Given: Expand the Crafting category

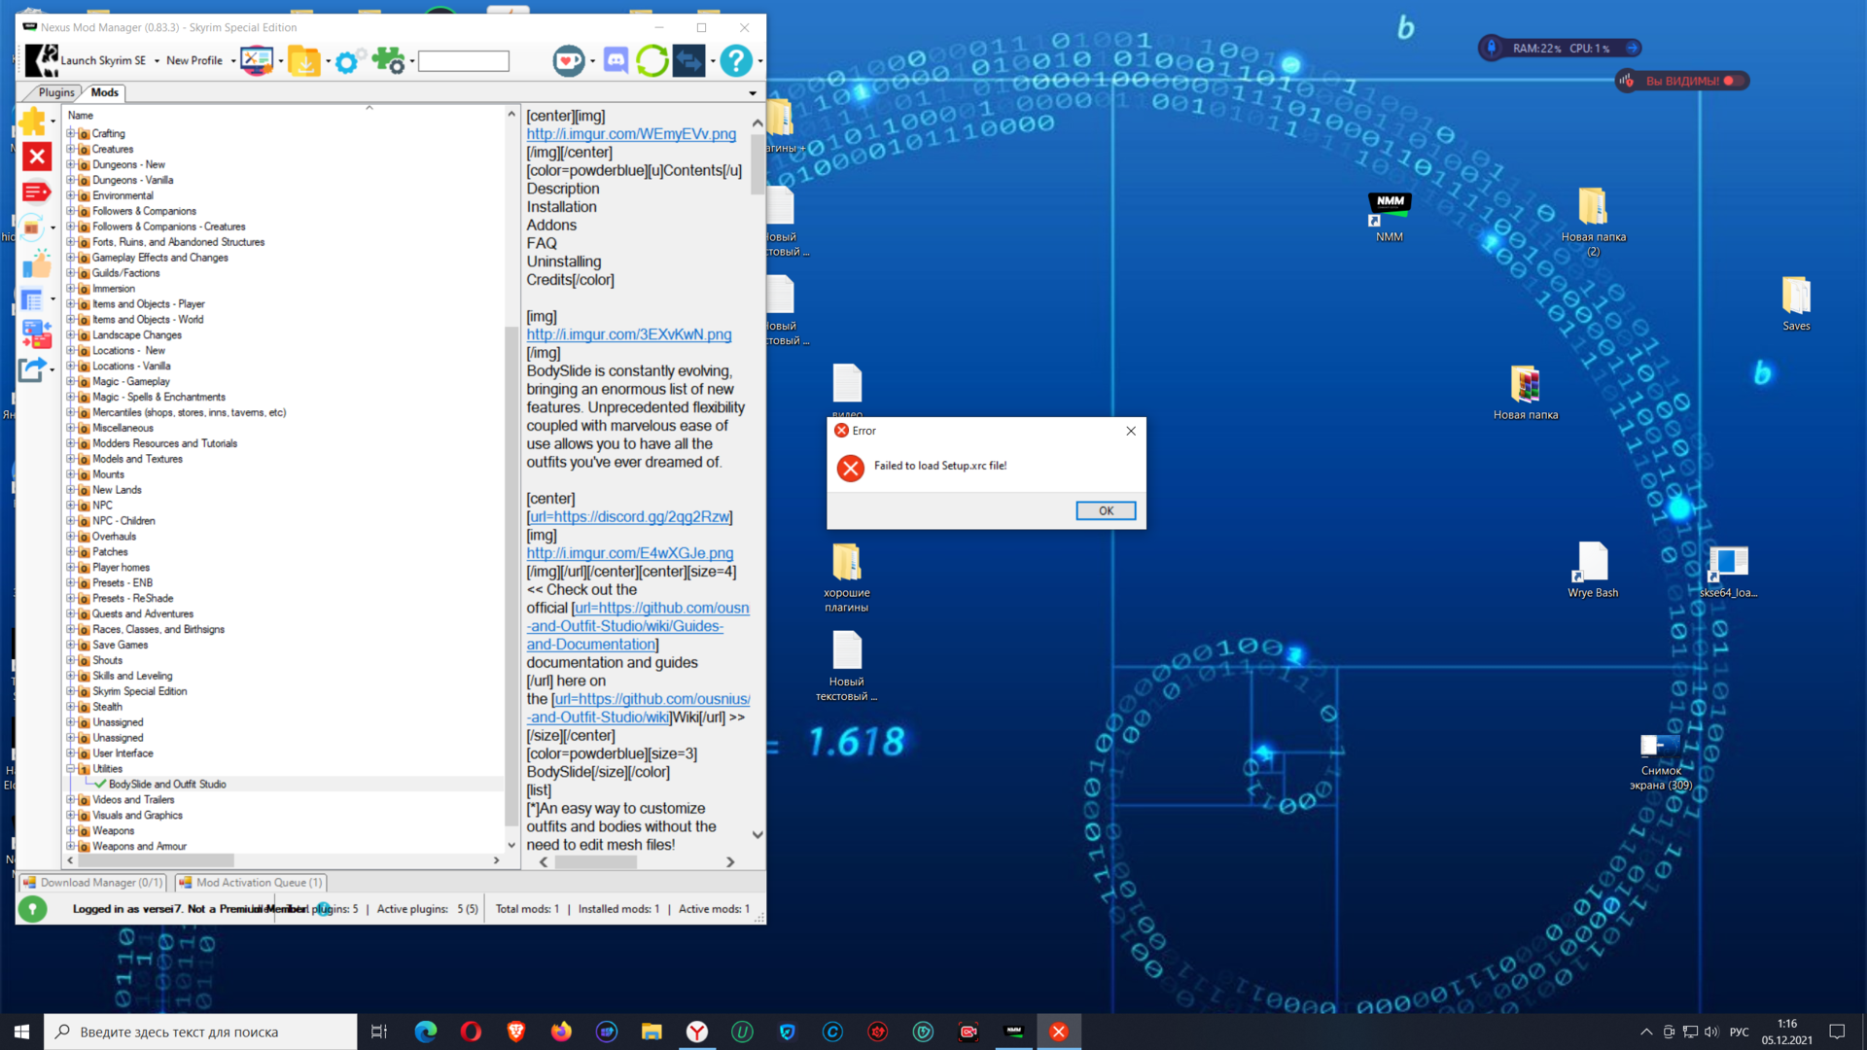Looking at the screenshot, I should [70, 133].
